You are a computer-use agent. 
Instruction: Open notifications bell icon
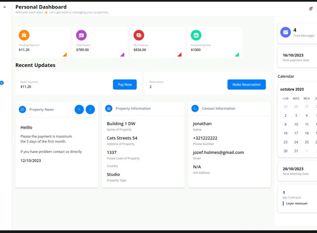[x=311, y=9]
